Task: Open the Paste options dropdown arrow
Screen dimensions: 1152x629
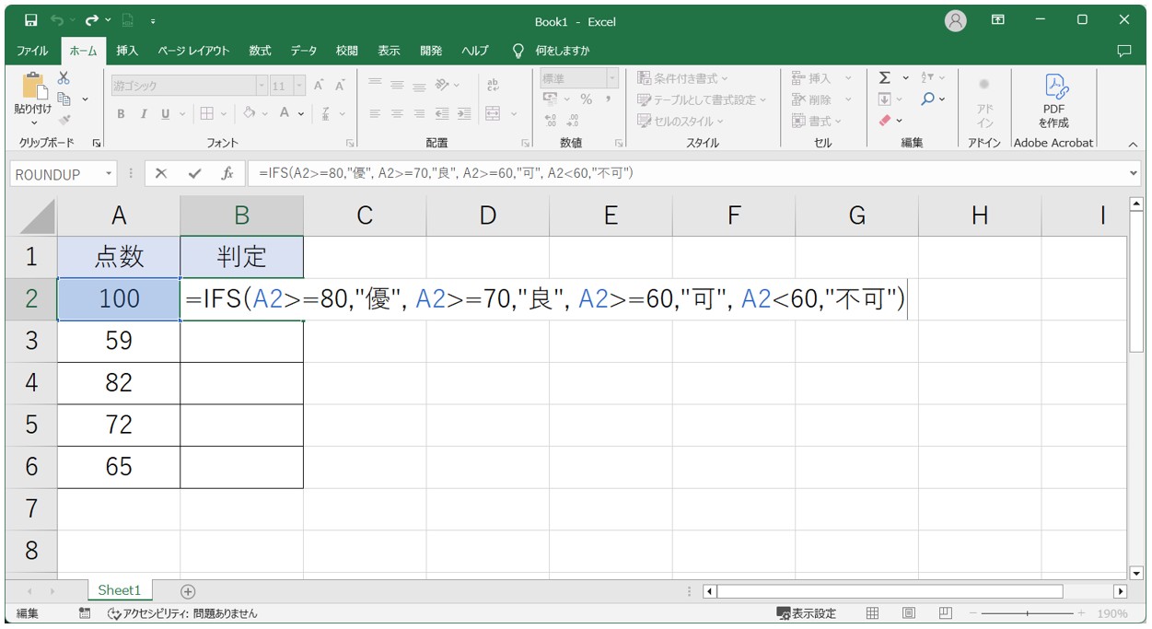Action: (x=34, y=122)
